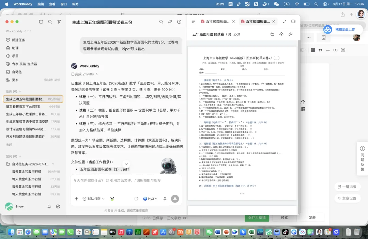Share the conversation with the arrow icon
Viewport: 368px width, 239px height.
point(170,22)
